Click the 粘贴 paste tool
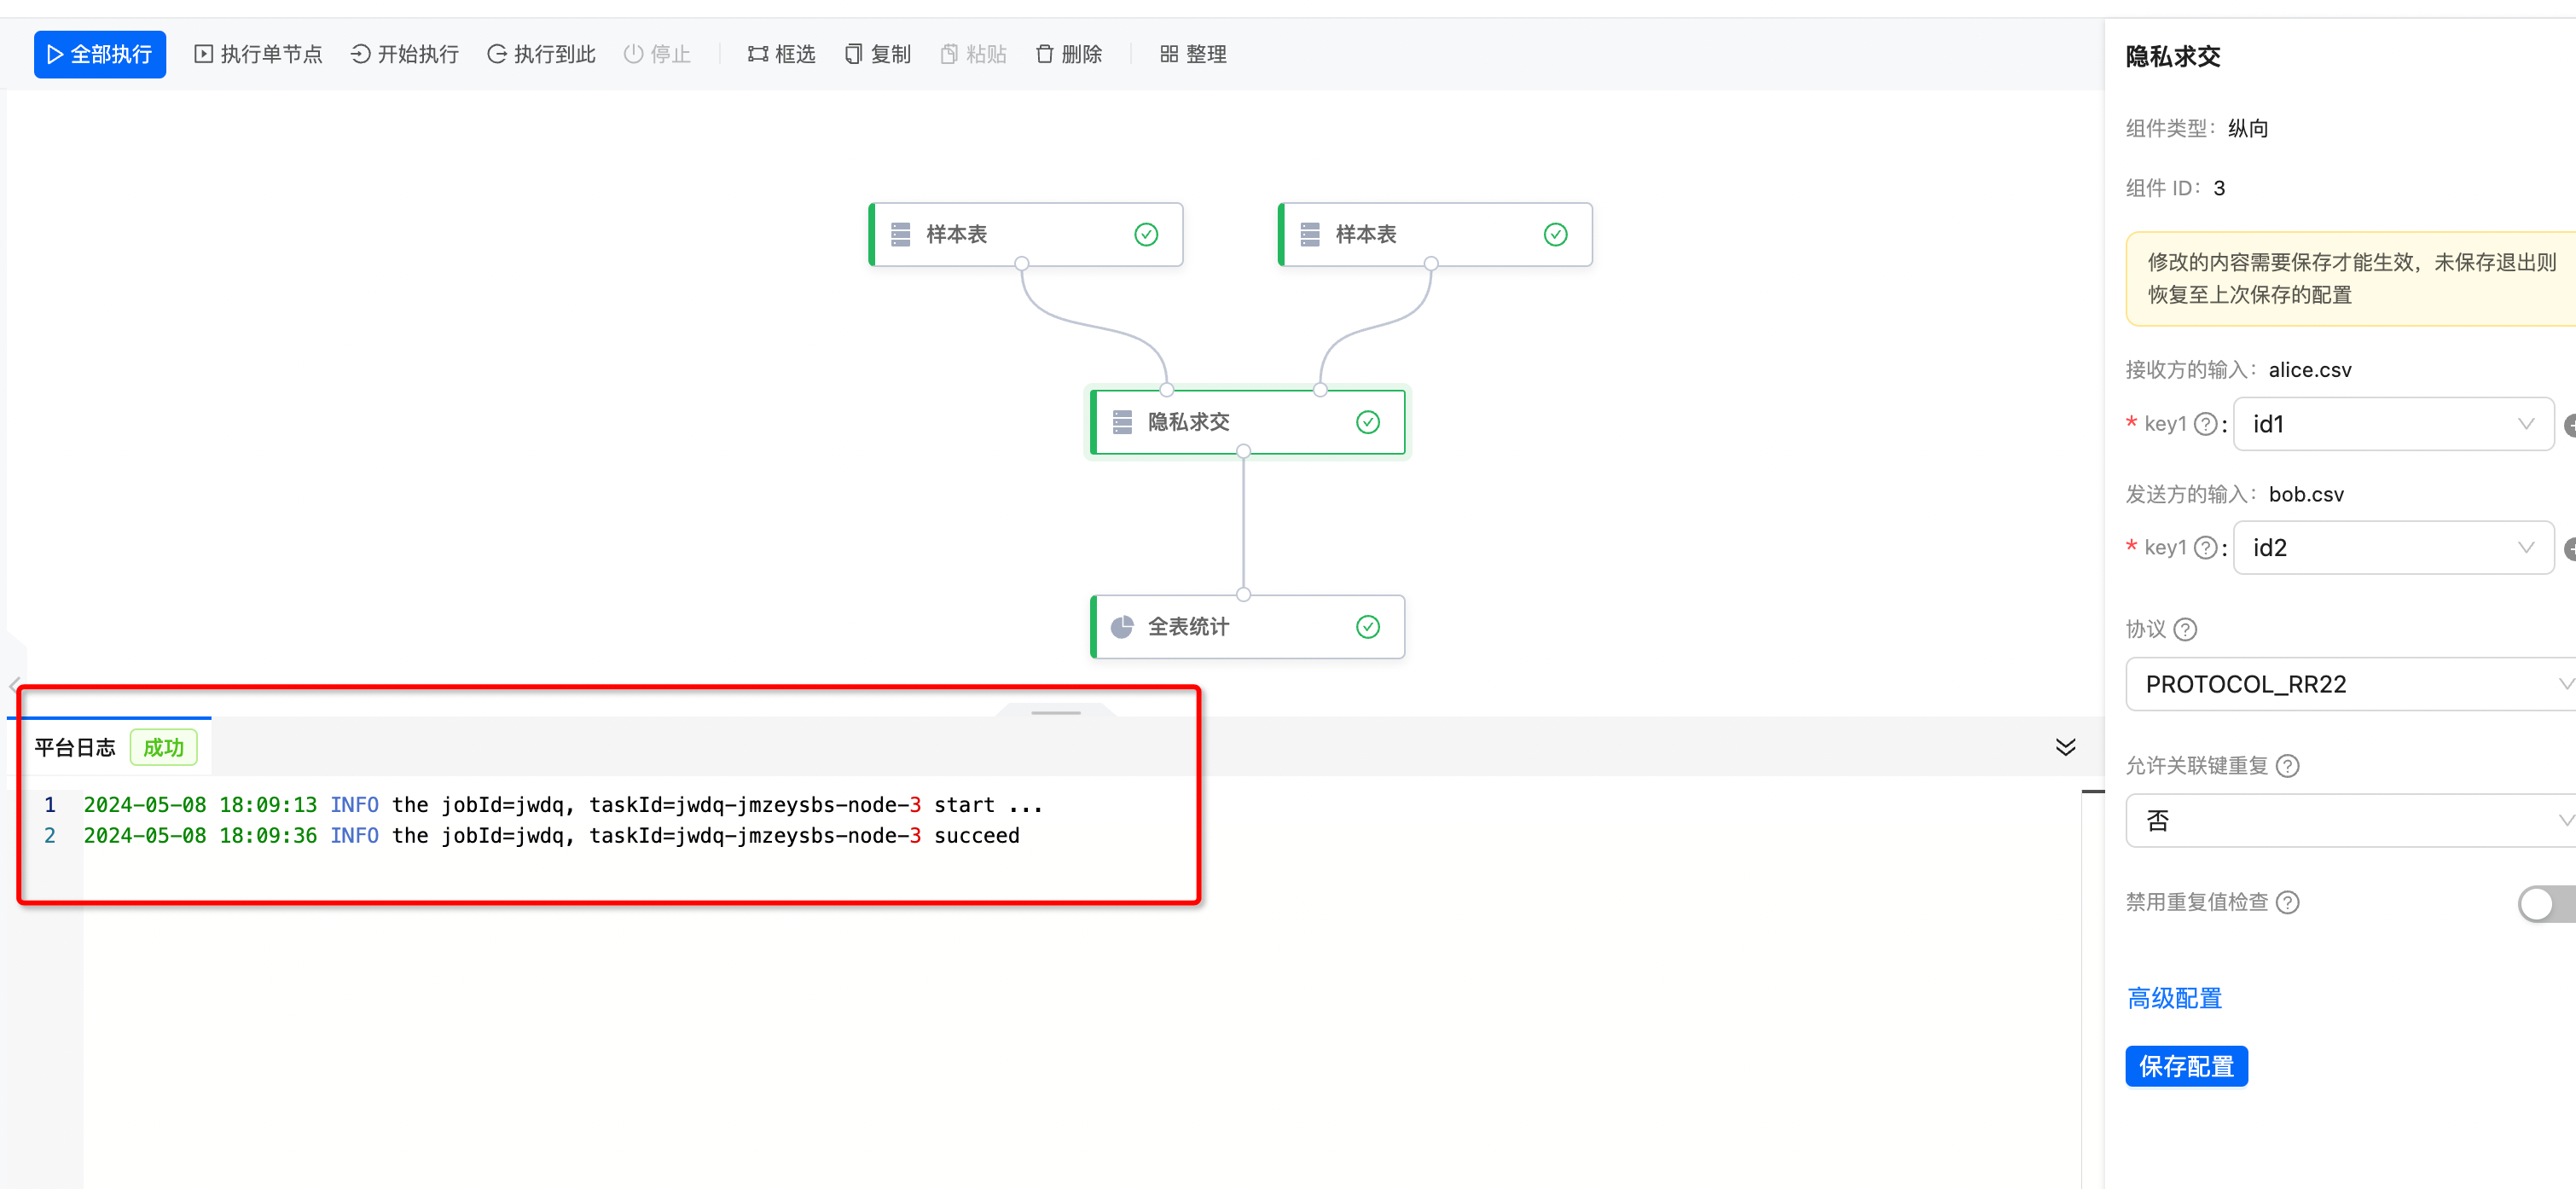This screenshot has width=2576, height=1189. point(973,54)
